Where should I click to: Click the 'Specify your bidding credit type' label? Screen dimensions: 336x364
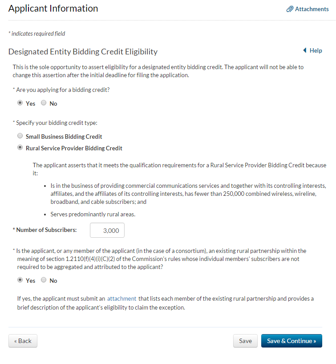coord(57,123)
